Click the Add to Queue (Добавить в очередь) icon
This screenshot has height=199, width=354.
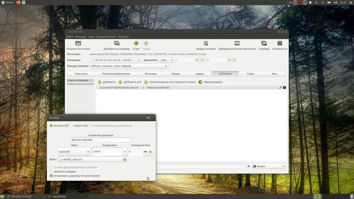[x=117, y=44]
